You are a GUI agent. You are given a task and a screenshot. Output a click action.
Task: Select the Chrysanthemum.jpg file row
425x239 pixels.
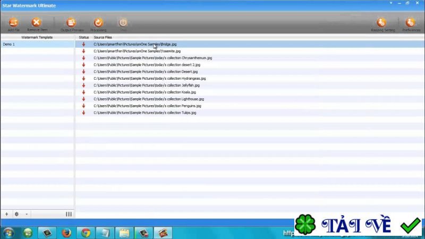(x=250, y=58)
